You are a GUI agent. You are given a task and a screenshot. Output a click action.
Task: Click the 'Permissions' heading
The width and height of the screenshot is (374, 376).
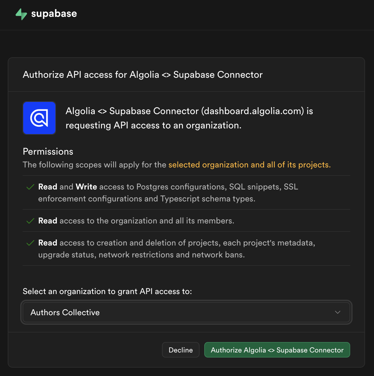point(48,151)
